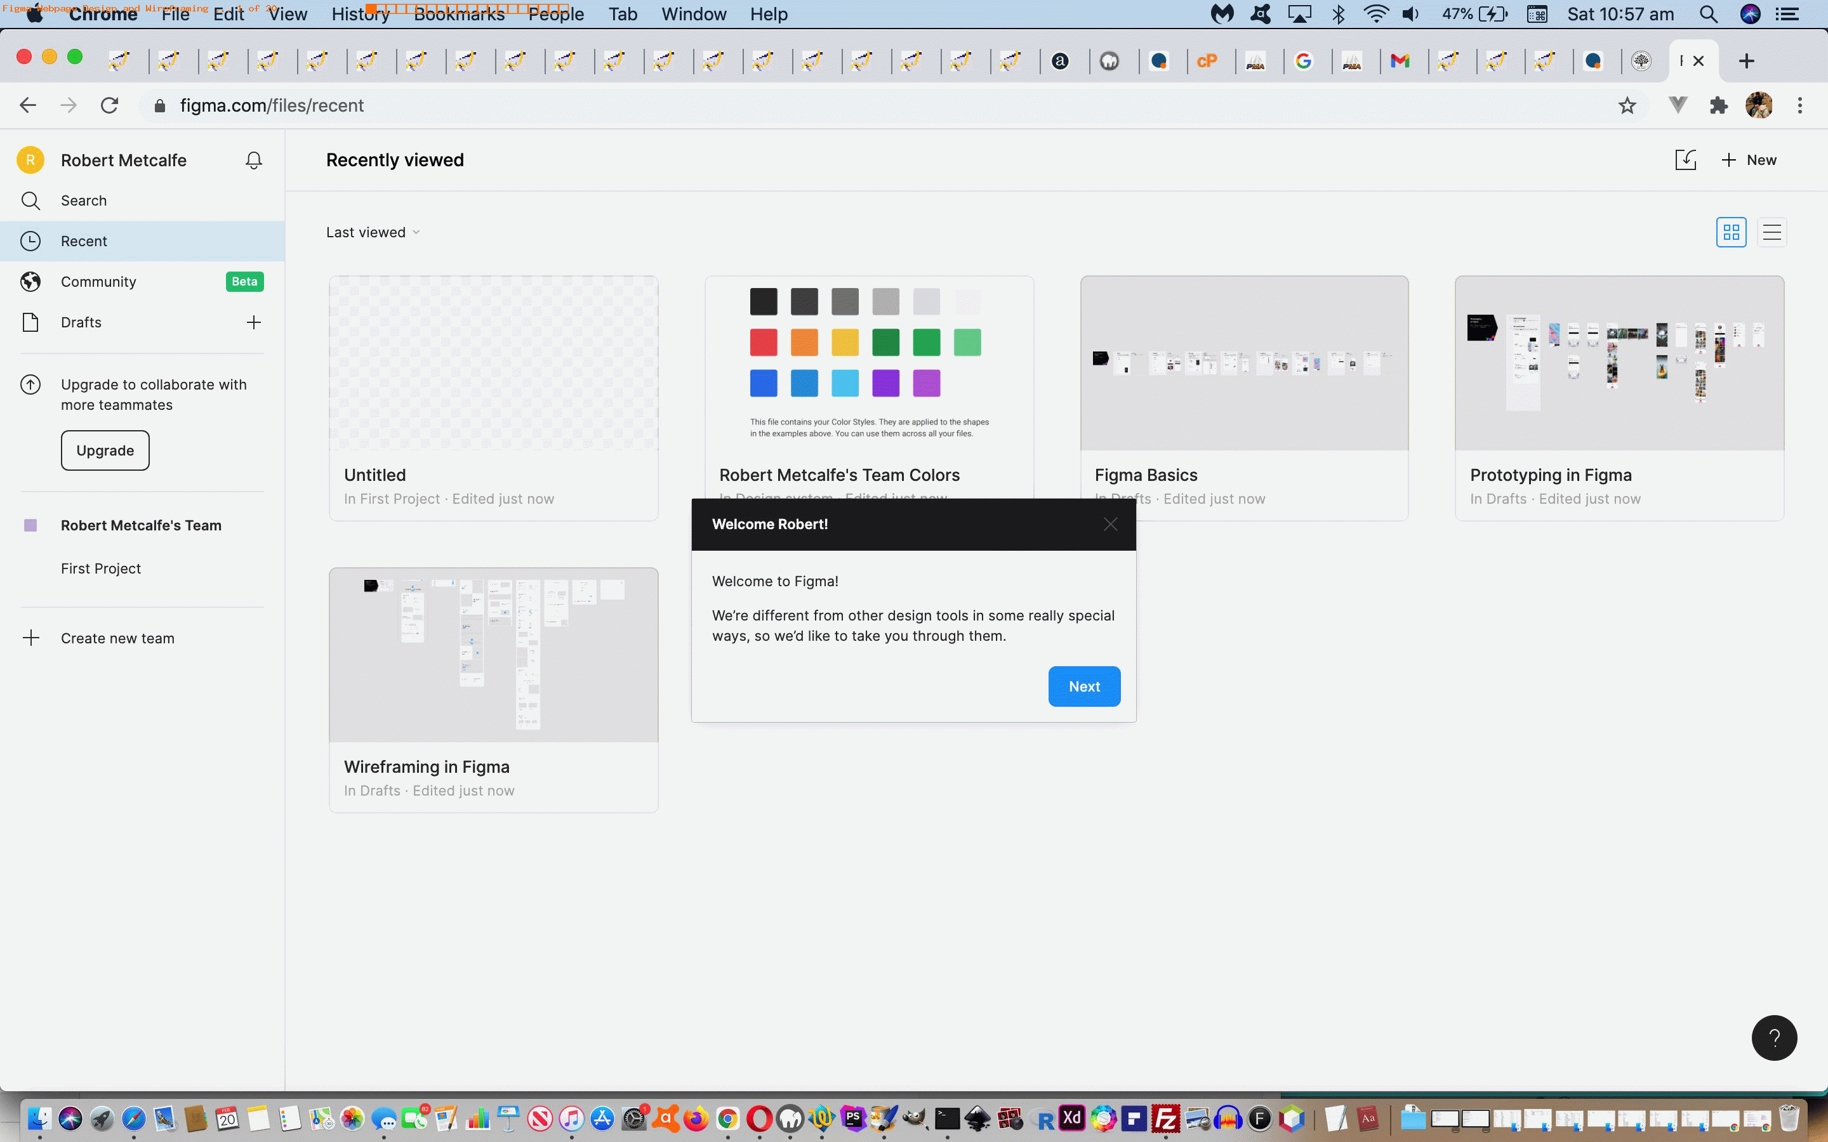Open notifications bell in Figma sidebar
This screenshot has height=1142, width=1828.
pyautogui.click(x=254, y=160)
